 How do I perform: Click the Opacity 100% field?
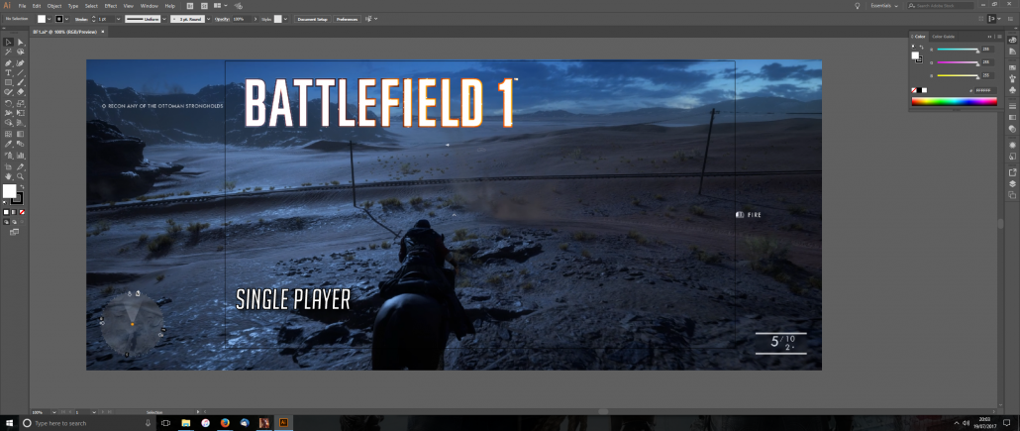pyautogui.click(x=240, y=19)
